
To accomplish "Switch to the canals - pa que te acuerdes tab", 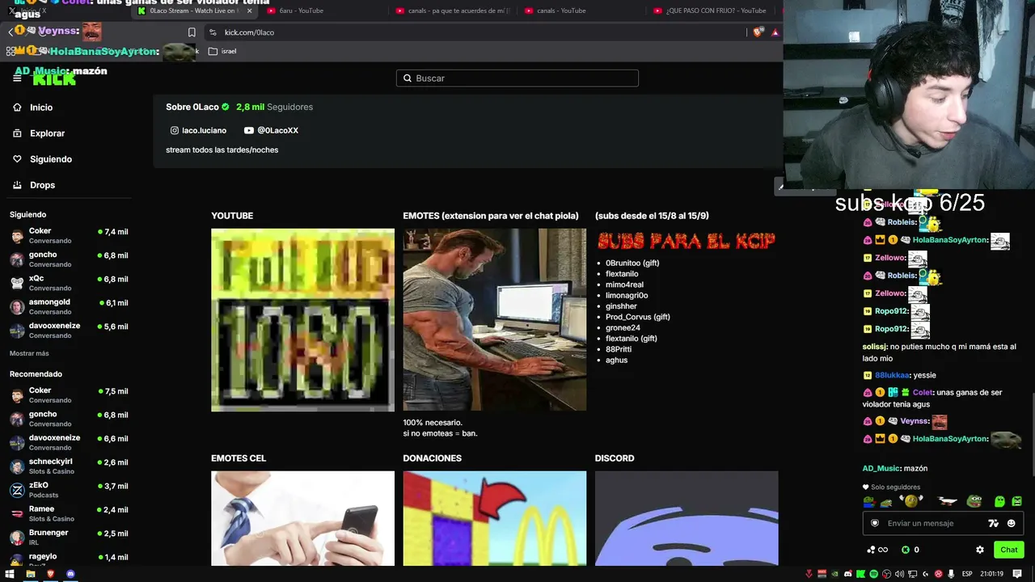I will point(454,11).
